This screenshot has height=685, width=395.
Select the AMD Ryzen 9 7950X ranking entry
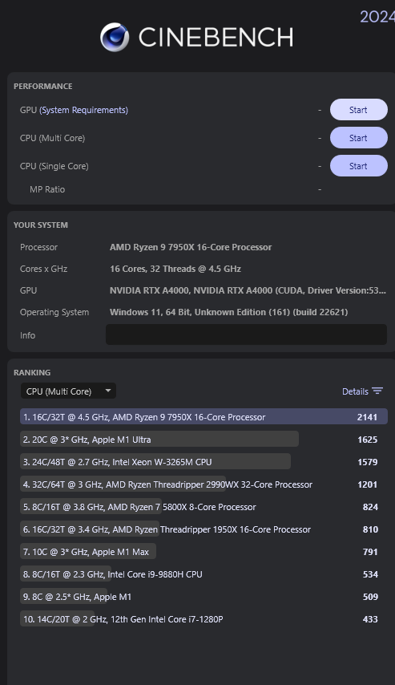coord(204,417)
